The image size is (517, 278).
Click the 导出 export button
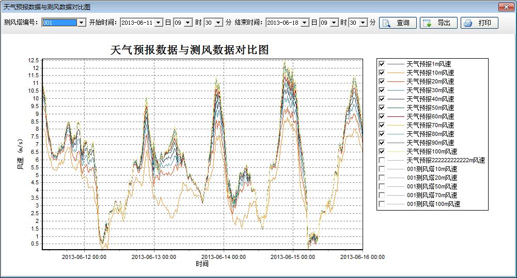pos(438,23)
